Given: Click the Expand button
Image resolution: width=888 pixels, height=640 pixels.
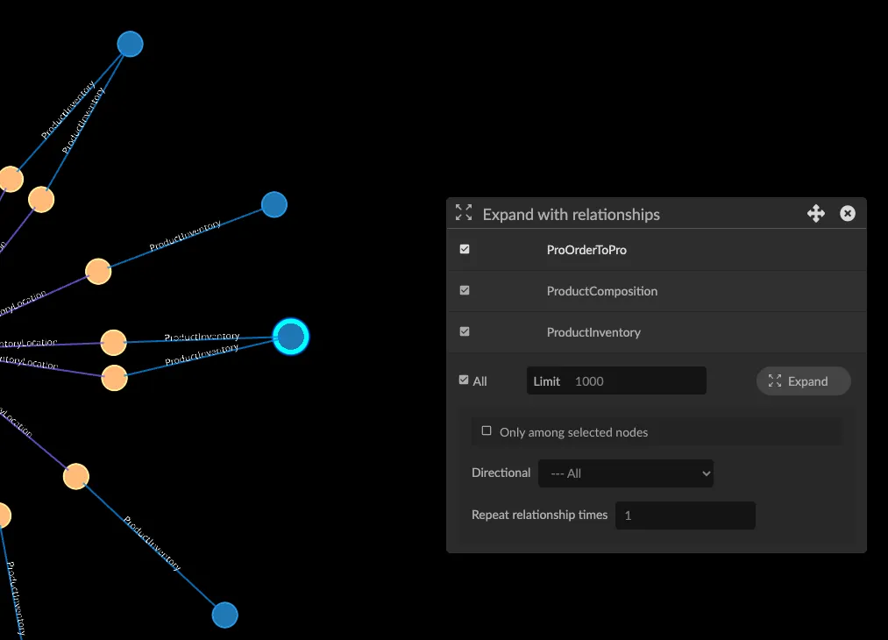Looking at the screenshot, I should [x=804, y=381].
